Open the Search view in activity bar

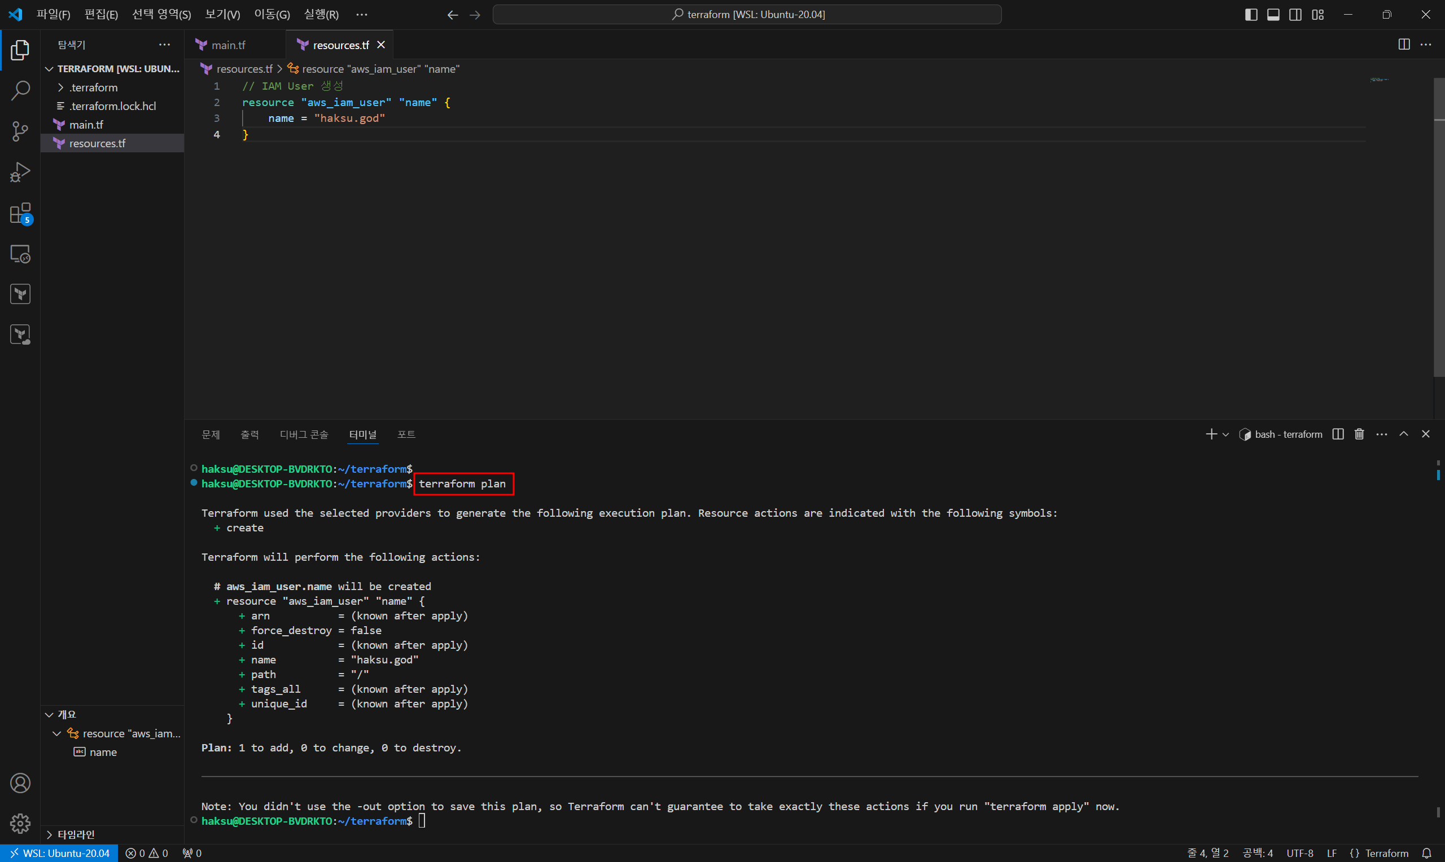pyautogui.click(x=20, y=91)
